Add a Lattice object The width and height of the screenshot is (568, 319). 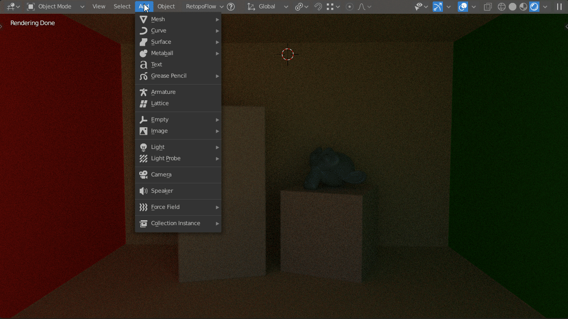[178, 103]
